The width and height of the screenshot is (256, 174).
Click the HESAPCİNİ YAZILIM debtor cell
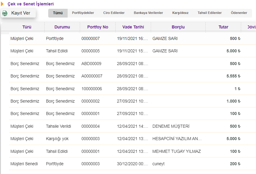click(x=177, y=139)
